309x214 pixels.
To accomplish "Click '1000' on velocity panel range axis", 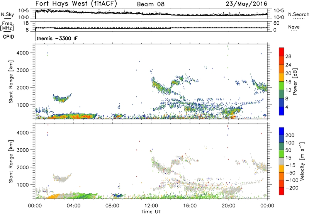I will 23,185.
